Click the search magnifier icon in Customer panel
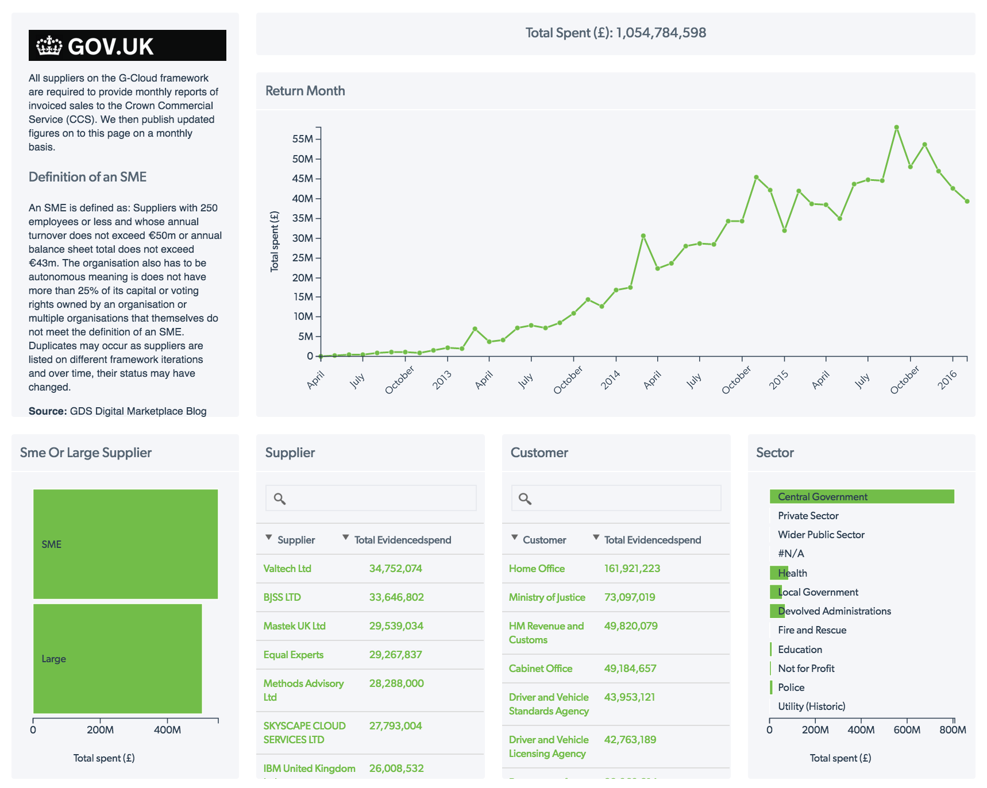The width and height of the screenshot is (987, 788). (x=526, y=499)
